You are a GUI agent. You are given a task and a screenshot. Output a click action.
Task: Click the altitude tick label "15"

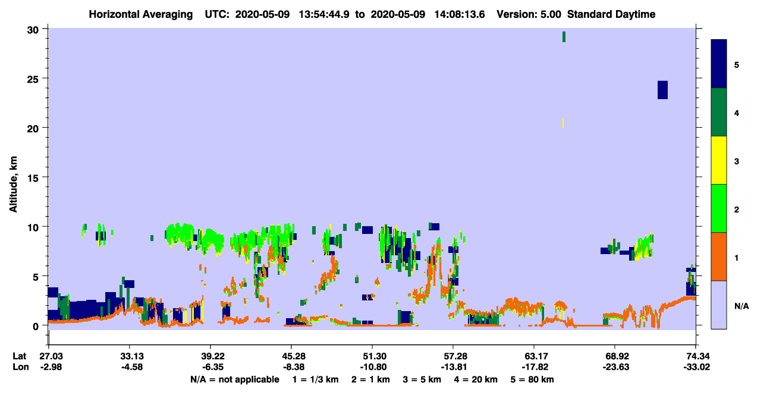34,178
